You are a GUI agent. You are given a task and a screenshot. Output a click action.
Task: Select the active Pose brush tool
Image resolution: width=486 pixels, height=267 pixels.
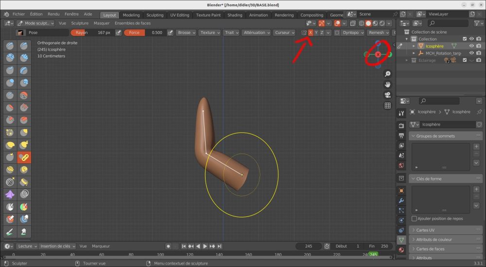point(24,158)
